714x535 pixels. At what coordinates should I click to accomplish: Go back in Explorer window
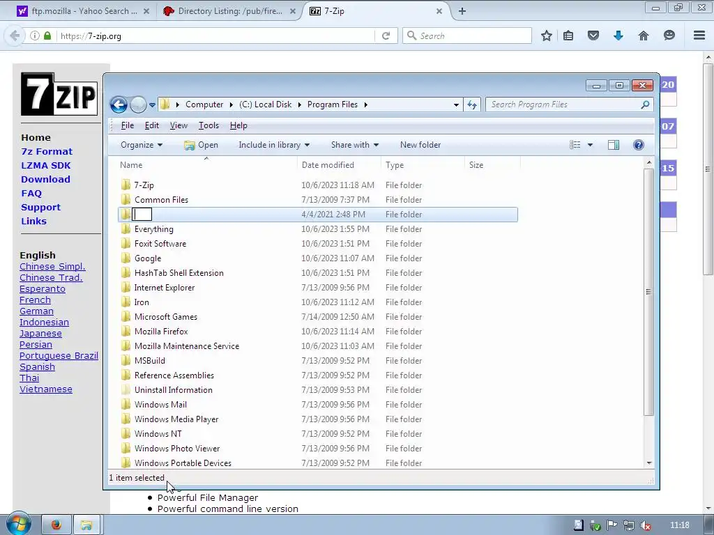119,104
